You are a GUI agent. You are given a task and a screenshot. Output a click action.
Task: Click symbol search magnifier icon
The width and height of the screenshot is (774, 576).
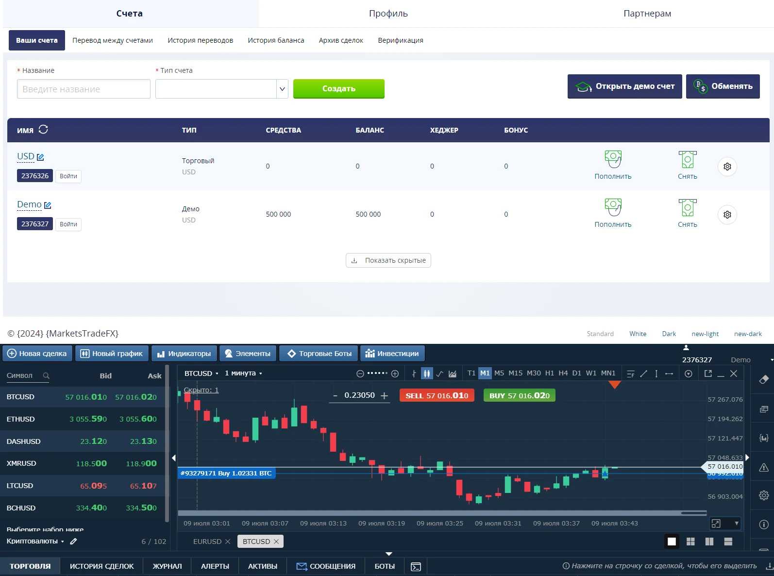[46, 375]
